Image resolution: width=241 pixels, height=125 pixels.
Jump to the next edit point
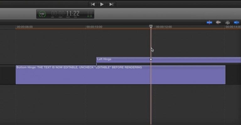click(111, 4)
